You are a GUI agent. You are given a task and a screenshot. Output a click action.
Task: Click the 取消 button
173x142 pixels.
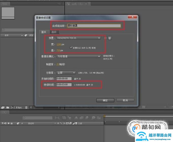pyautogui.click(x=125, y=100)
